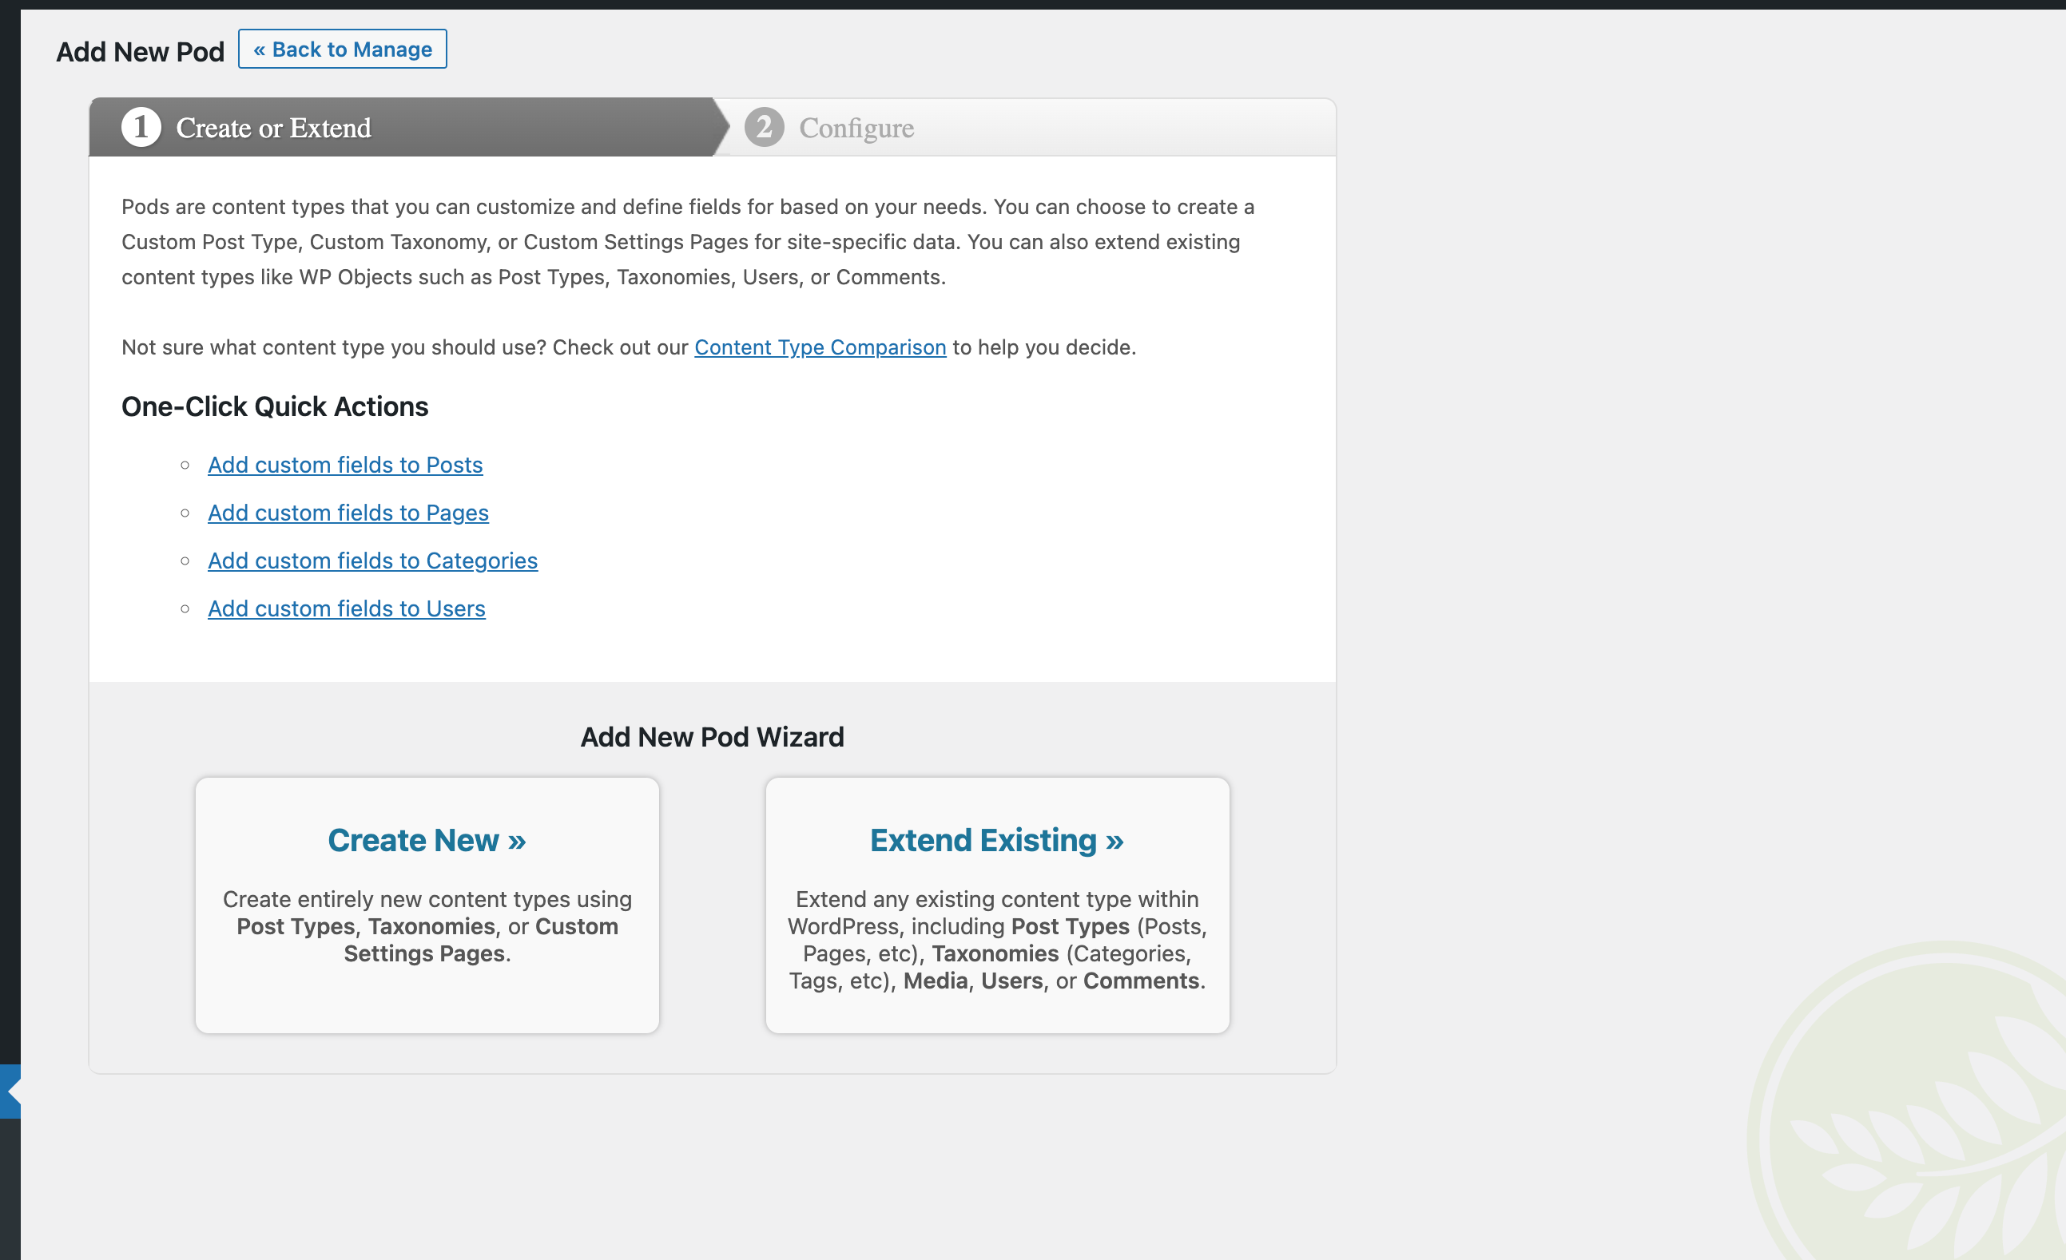Image resolution: width=2066 pixels, height=1260 pixels.
Task: Switch to the Configure wizard step
Action: [x=856, y=127]
